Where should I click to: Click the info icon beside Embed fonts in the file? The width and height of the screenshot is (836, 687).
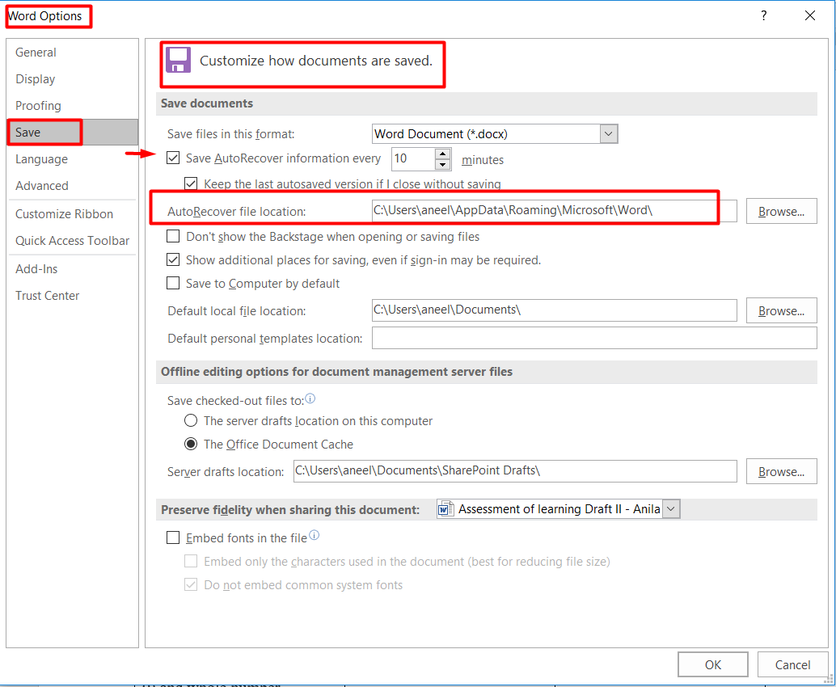315,535
